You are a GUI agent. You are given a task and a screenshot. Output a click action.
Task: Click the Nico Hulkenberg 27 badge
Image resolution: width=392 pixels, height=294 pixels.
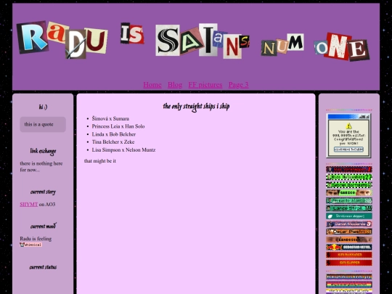point(349,177)
